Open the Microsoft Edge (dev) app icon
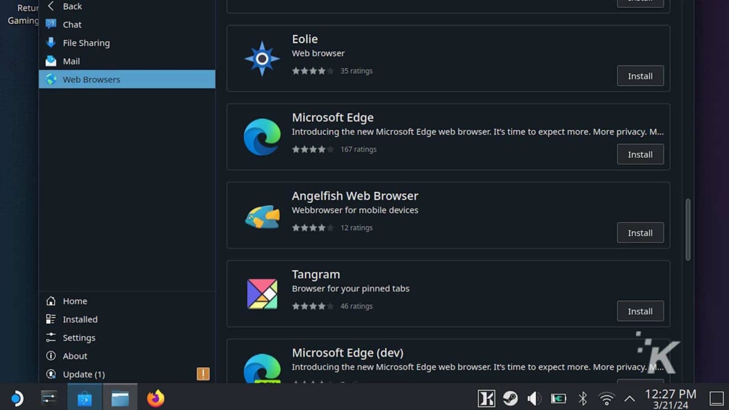The height and width of the screenshot is (410, 729). point(262,369)
